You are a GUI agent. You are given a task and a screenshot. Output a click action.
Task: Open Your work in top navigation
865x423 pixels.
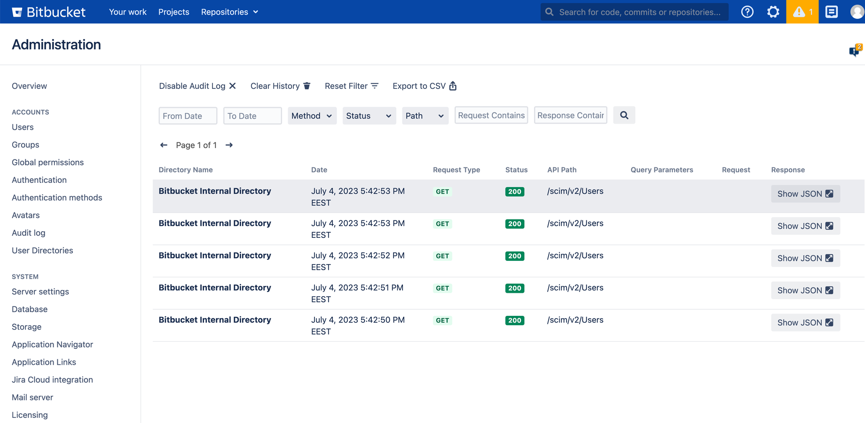(128, 12)
